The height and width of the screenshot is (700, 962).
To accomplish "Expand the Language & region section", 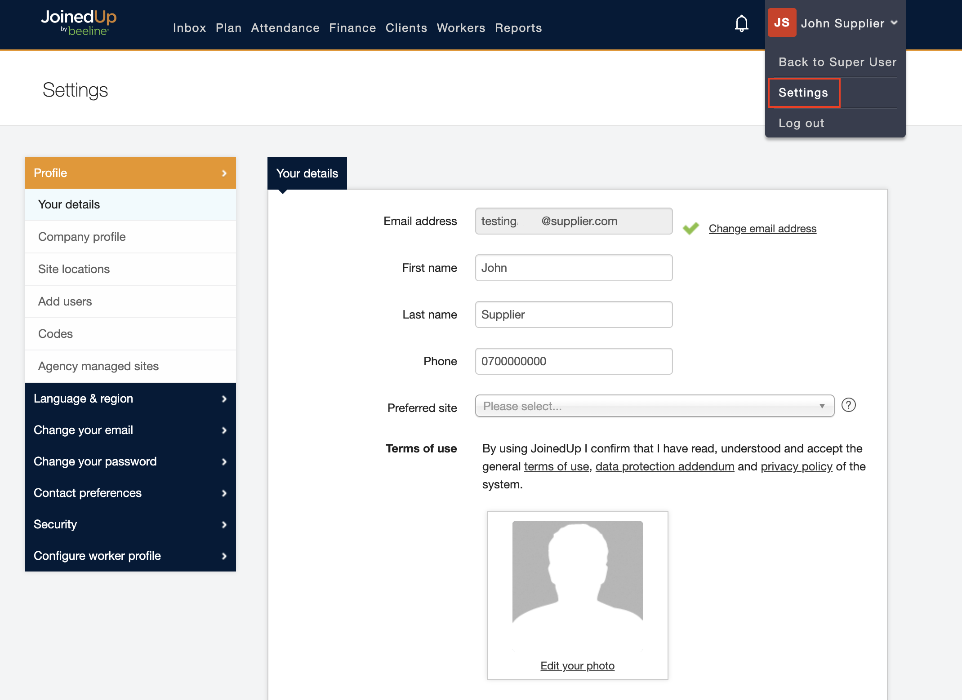I will click(x=130, y=399).
